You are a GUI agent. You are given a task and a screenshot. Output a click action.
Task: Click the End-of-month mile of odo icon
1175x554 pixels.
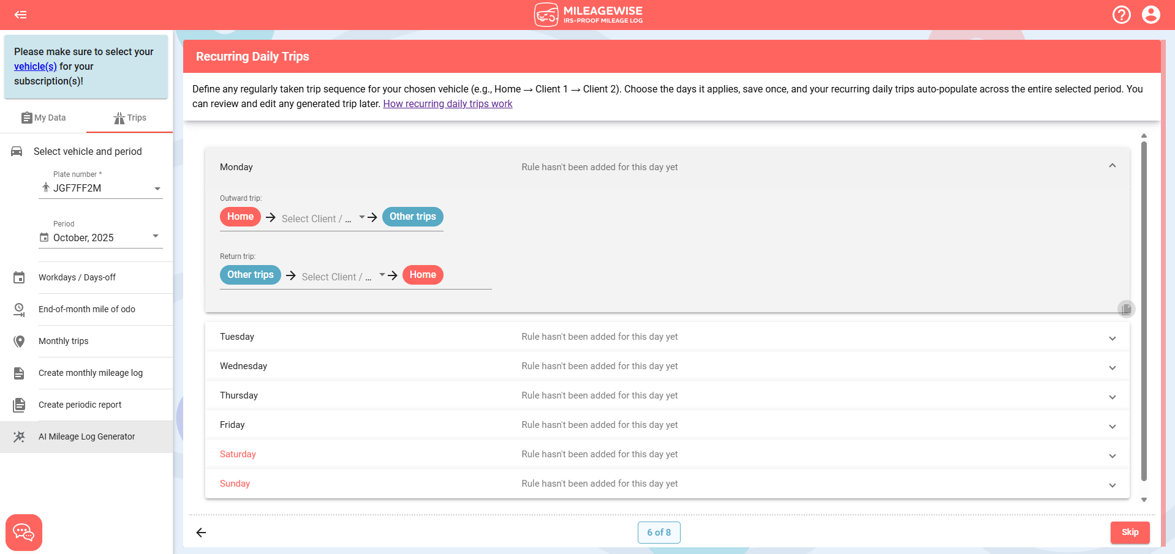(19, 309)
